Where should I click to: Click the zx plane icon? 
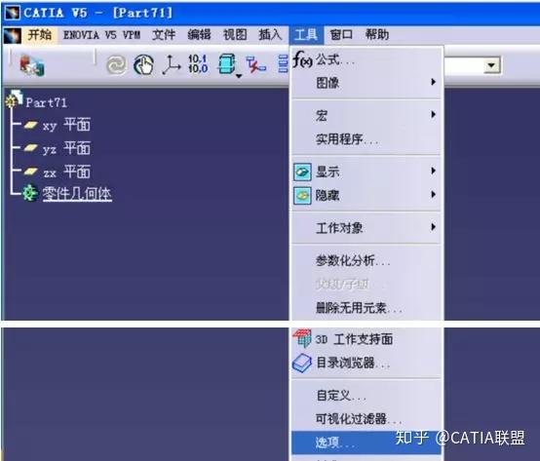pyautogui.click(x=30, y=172)
